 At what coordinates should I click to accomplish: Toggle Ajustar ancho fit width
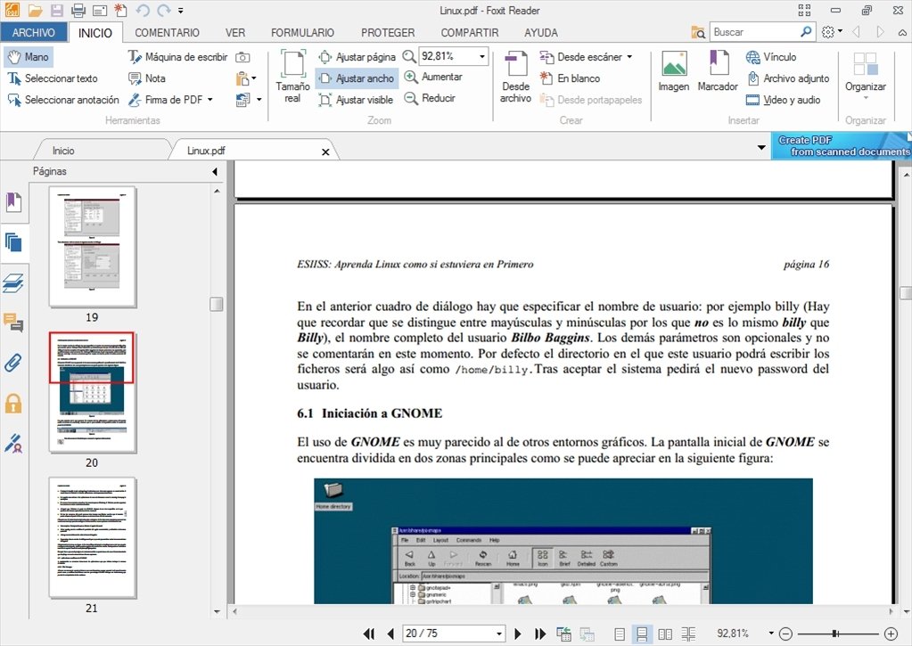pos(357,78)
